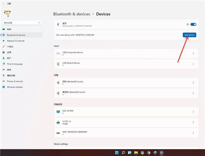This screenshot has height=156, width=205.
Task: Select the USB Composite Device text
Action: pos(72,52)
